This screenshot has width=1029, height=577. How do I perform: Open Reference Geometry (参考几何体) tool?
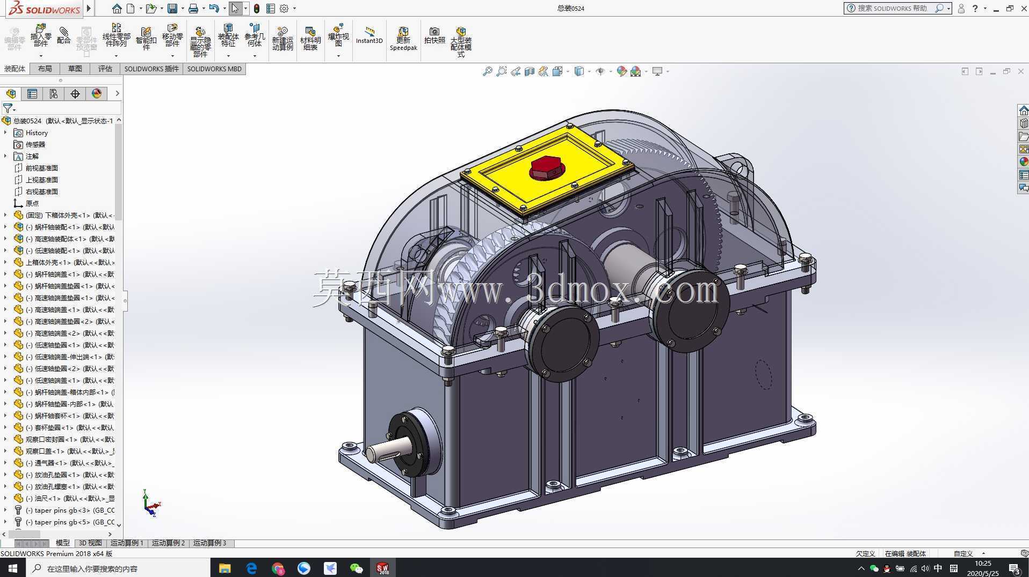pyautogui.click(x=255, y=35)
